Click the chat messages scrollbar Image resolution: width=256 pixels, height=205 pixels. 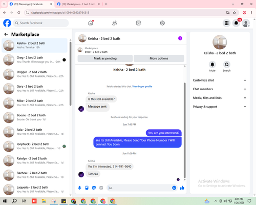coord(184,131)
